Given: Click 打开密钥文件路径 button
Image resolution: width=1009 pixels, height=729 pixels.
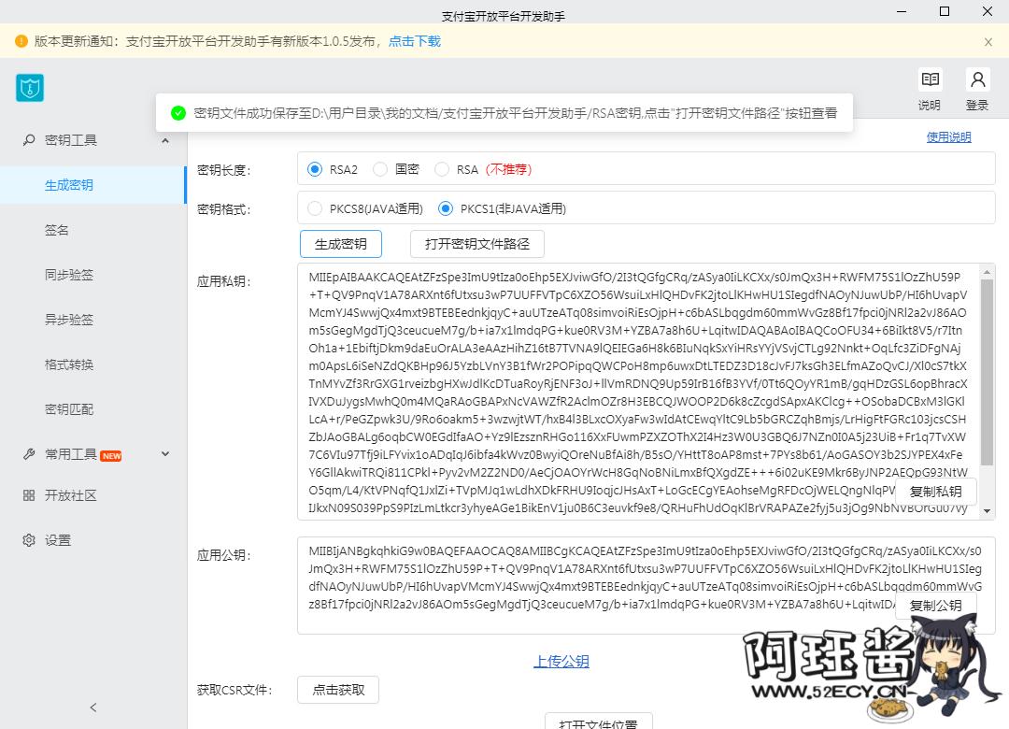Looking at the screenshot, I should click(x=477, y=244).
